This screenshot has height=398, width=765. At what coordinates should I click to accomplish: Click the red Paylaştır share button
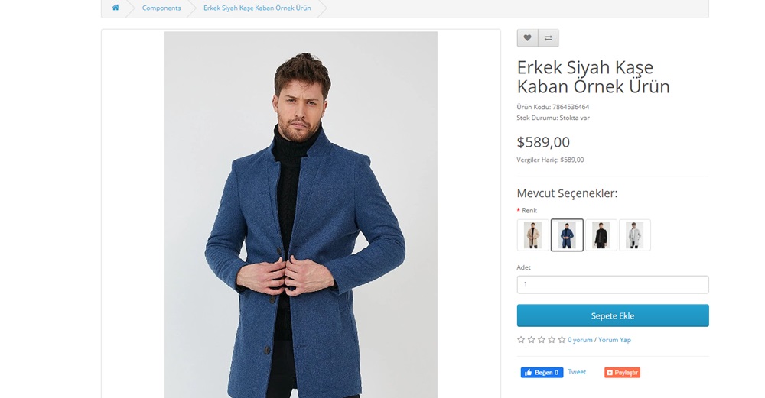[622, 373]
